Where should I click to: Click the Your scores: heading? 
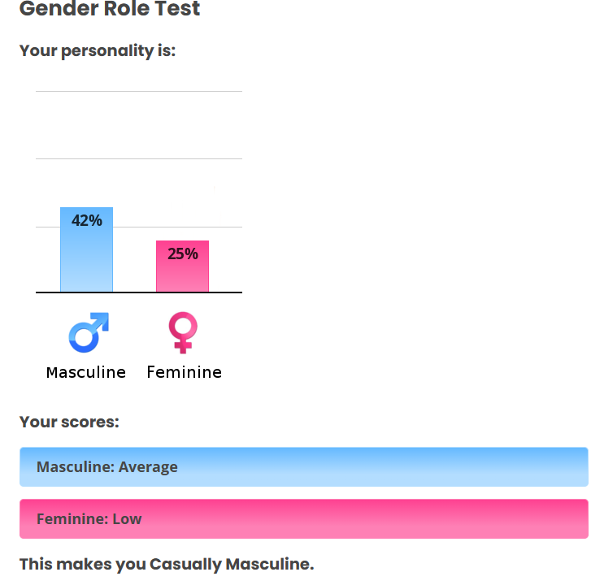pos(69,422)
